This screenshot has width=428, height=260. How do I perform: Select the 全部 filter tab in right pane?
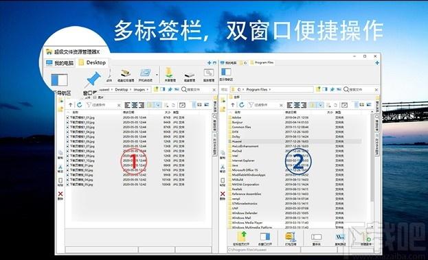click(234, 97)
